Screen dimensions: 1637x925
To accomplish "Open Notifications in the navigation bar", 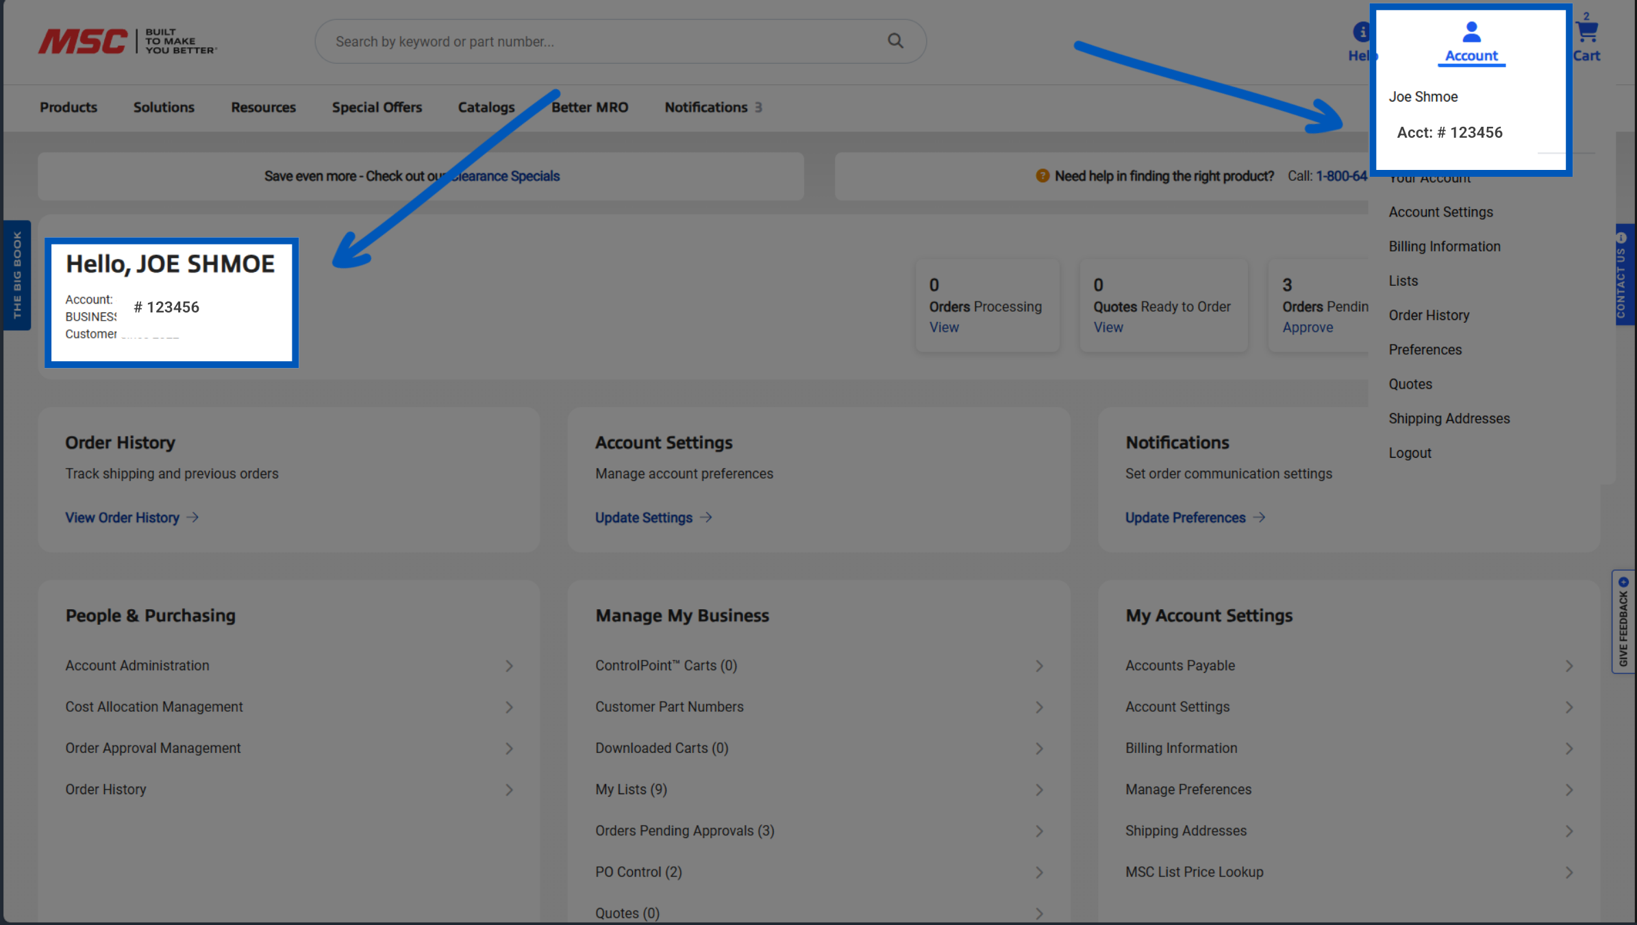I will tap(713, 108).
